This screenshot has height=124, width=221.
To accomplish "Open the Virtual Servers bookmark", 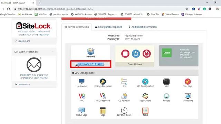I will coord(170,14).
